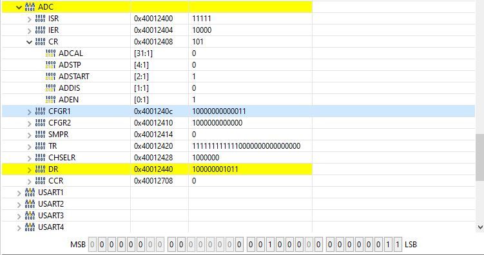Click the DR register icon

[x=40, y=169]
